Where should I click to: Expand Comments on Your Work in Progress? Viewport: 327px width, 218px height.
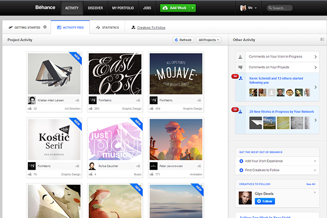tap(277, 57)
